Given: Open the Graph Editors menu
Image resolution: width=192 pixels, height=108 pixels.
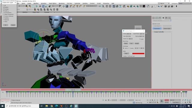Looking at the screenshot, I should coord(52,3).
